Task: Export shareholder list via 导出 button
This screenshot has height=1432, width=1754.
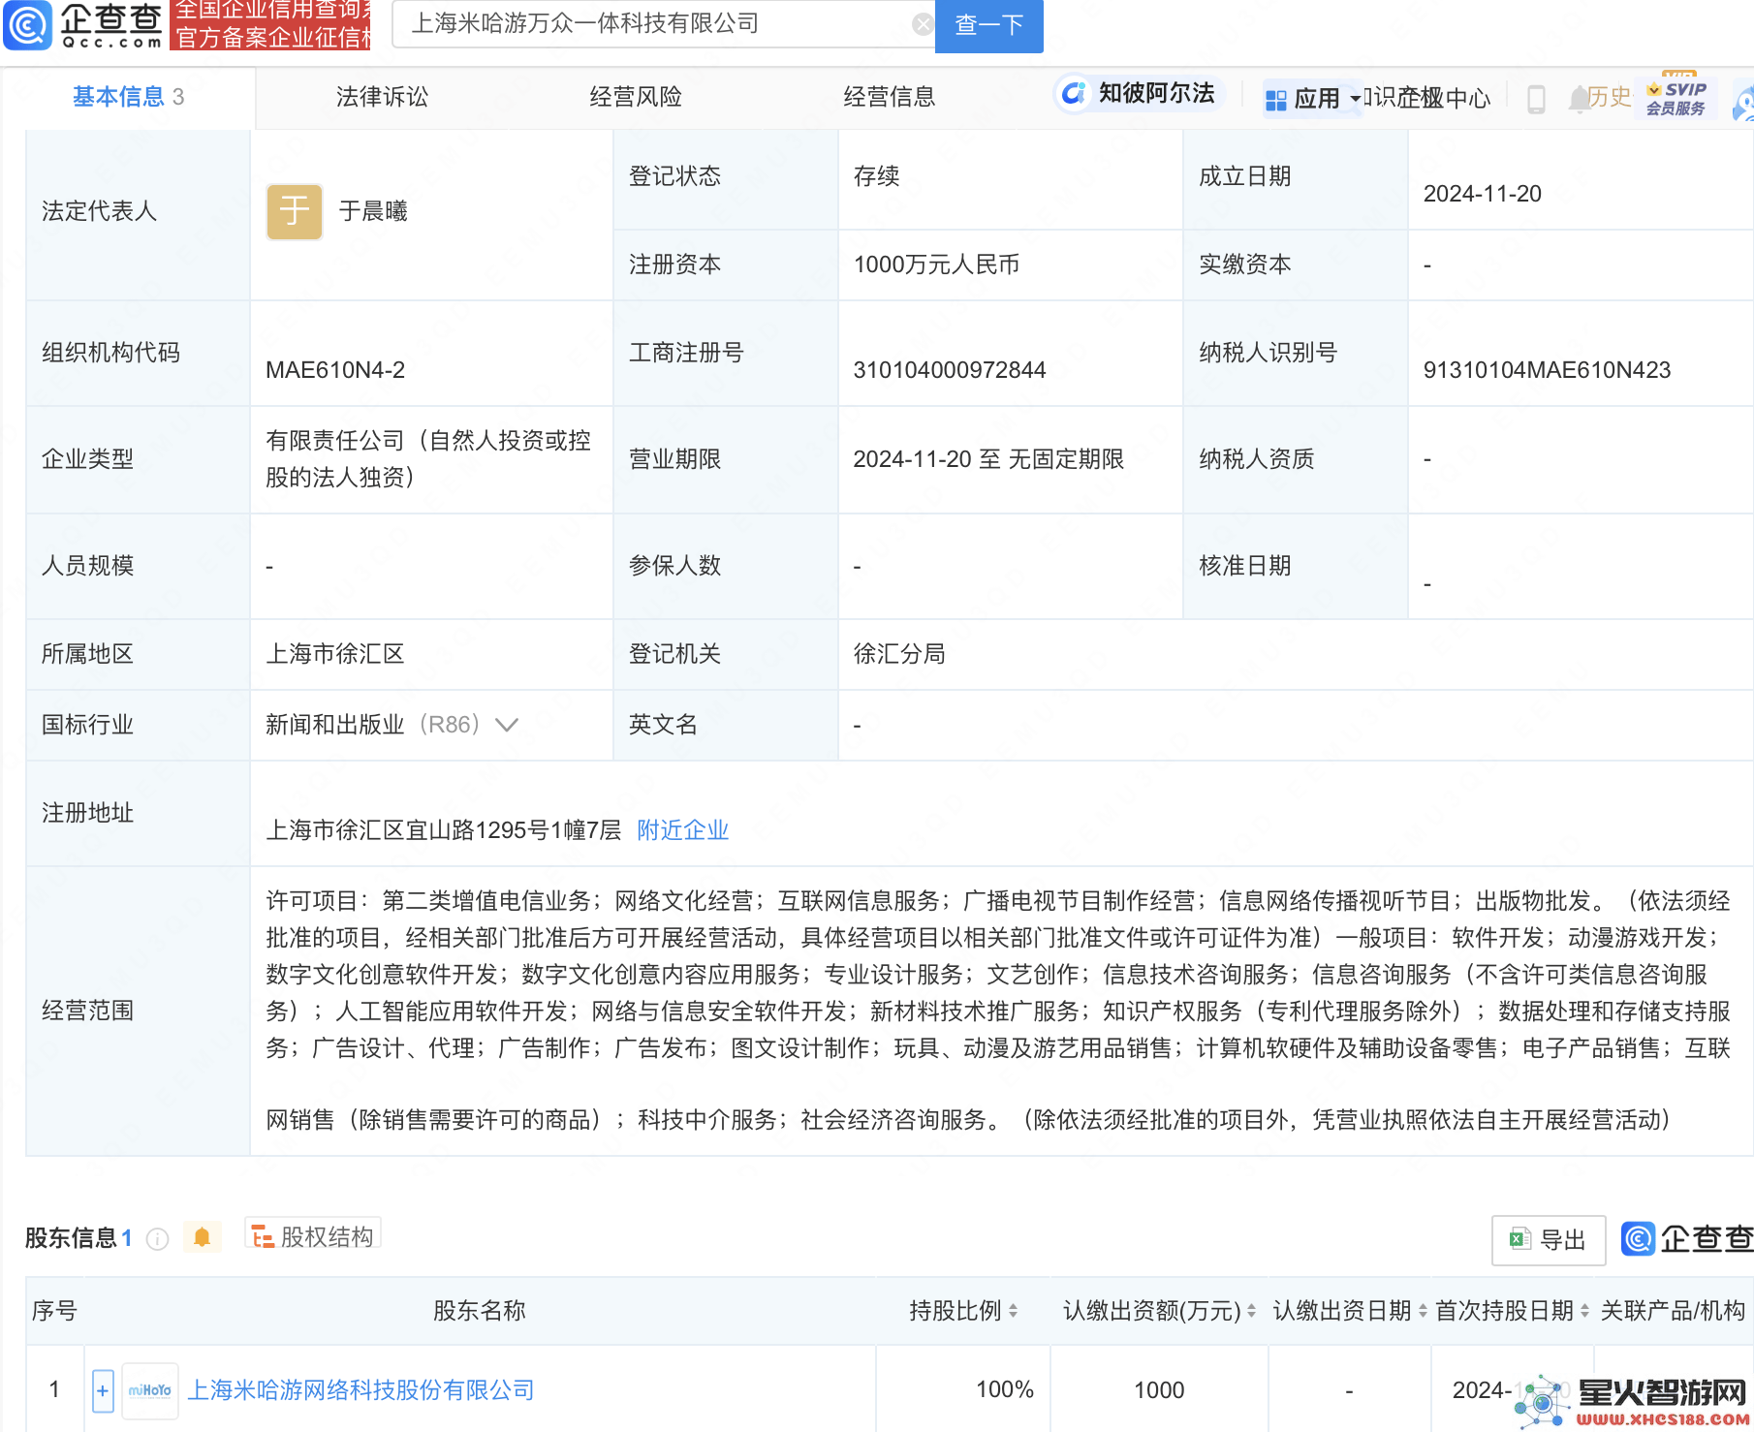Action: (1549, 1240)
